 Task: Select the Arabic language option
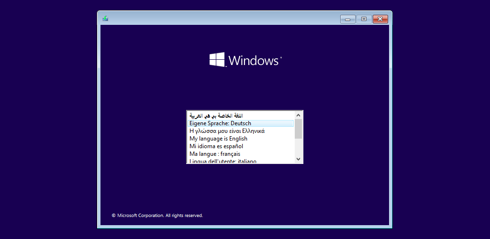pos(241,116)
